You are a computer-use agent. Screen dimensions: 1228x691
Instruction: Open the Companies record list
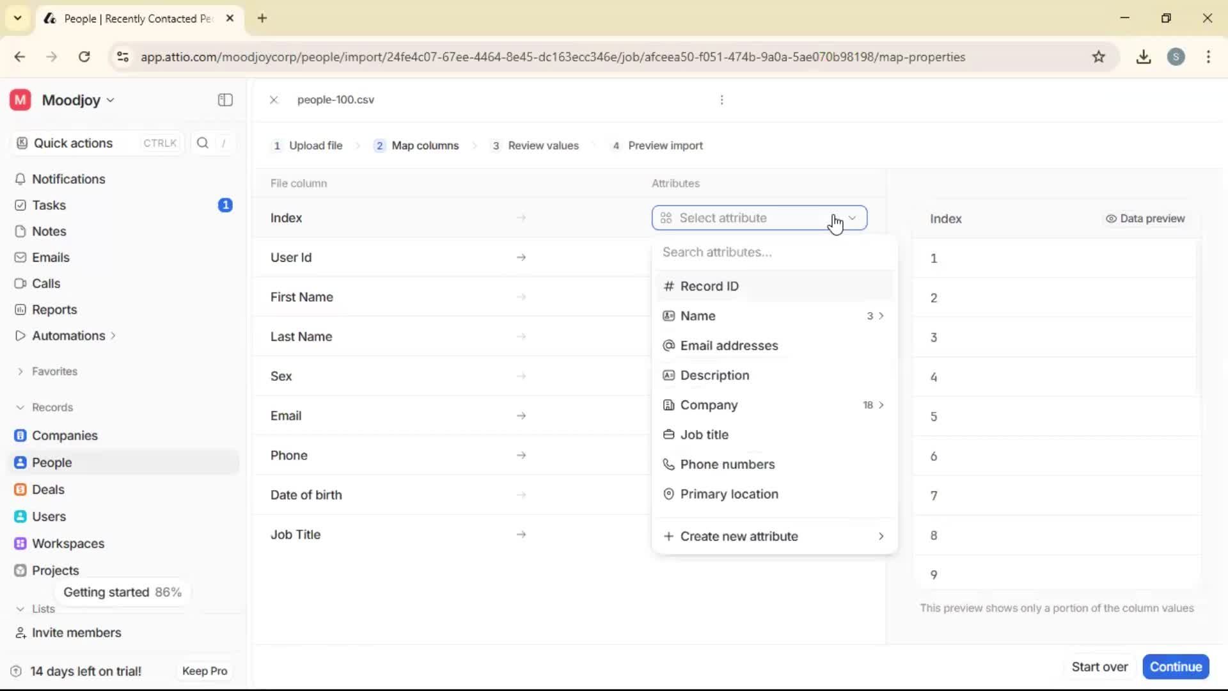[x=64, y=436]
